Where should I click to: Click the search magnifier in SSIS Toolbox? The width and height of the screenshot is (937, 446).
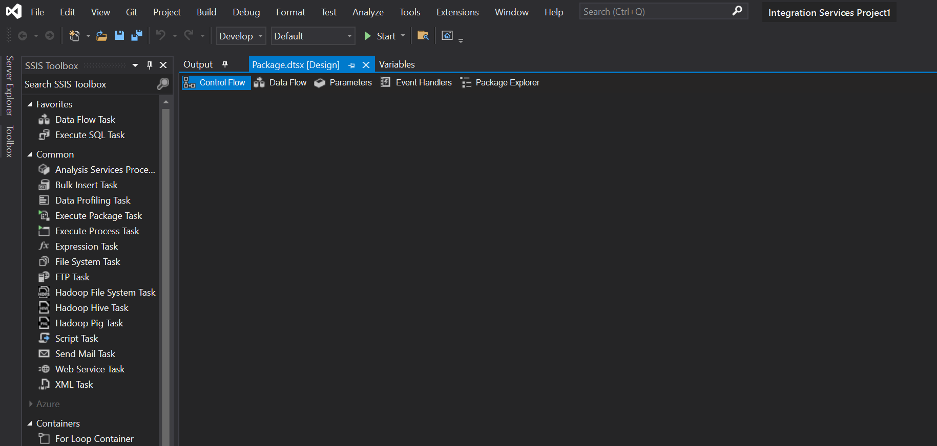(163, 84)
